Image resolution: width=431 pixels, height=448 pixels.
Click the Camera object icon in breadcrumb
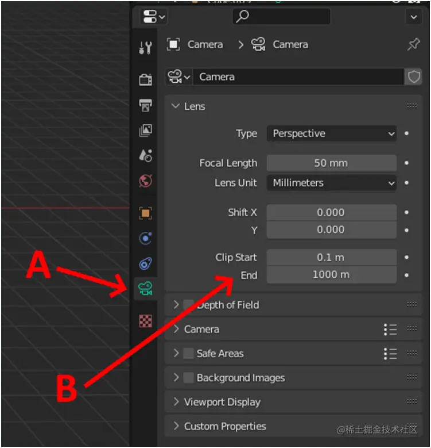point(173,45)
